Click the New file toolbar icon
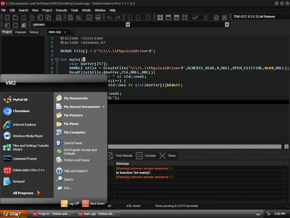 point(7,18)
